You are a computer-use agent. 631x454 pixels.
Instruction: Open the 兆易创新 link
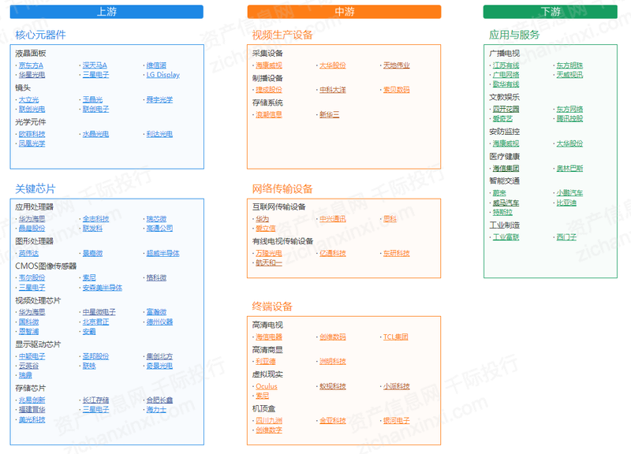(32, 400)
